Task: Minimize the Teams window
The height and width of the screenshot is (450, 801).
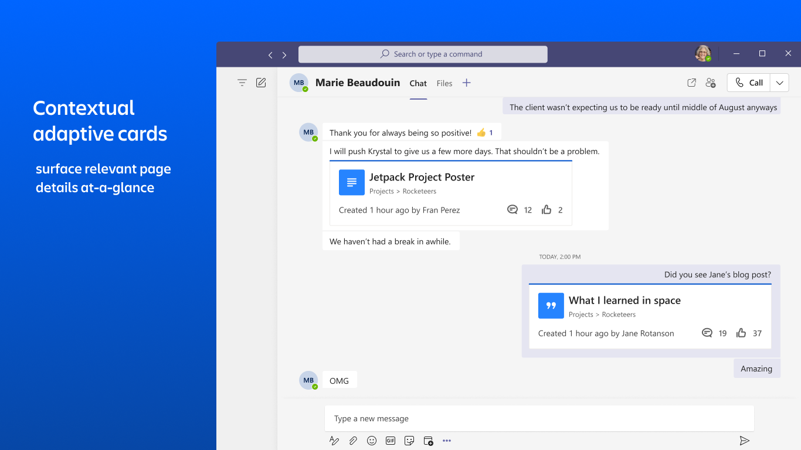Action: pyautogui.click(x=736, y=53)
